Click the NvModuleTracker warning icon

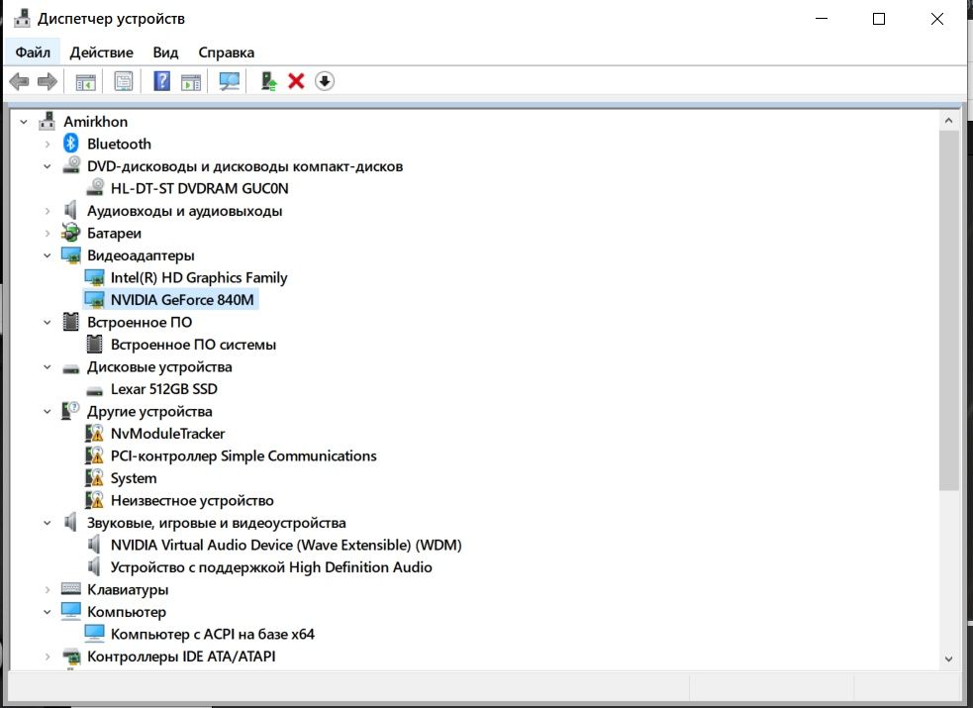click(x=94, y=433)
